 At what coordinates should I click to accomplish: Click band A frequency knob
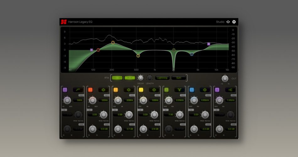click(x=67, y=100)
